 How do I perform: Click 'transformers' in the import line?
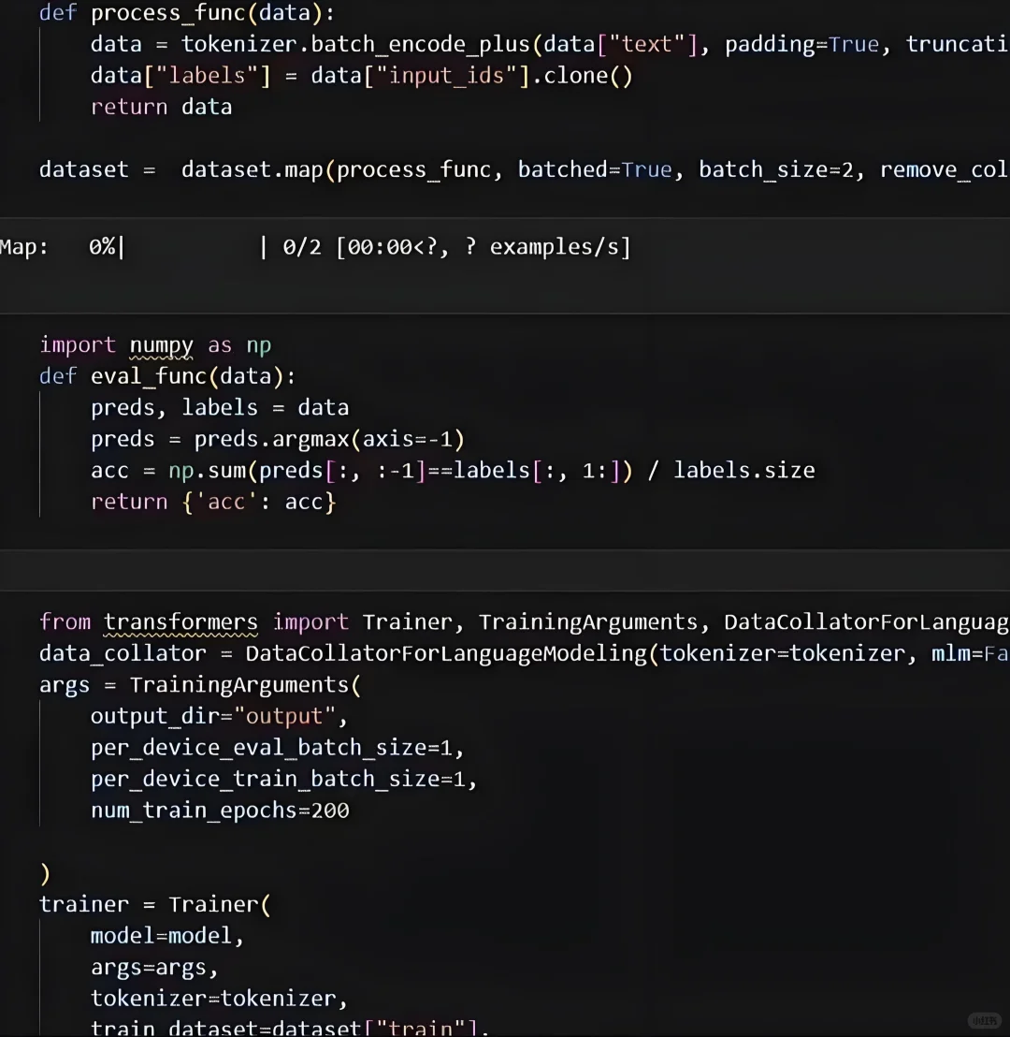tap(180, 621)
